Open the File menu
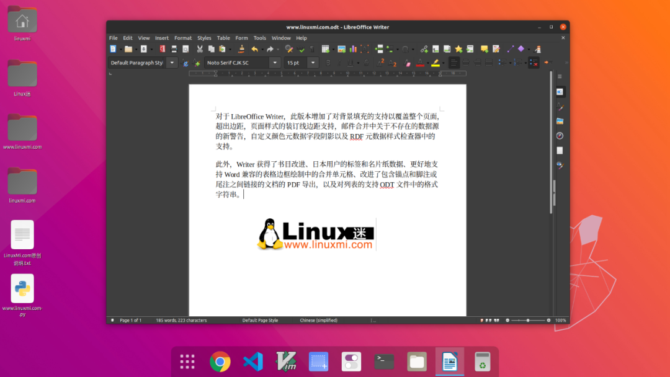Image resolution: width=670 pixels, height=377 pixels. [x=114, y=38]
